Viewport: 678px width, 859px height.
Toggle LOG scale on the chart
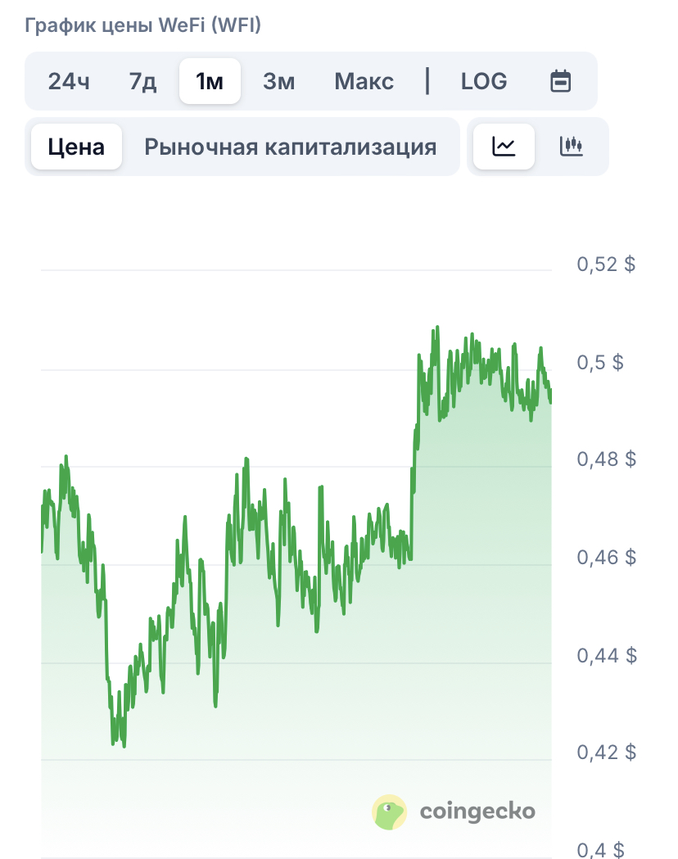(484, 82)
